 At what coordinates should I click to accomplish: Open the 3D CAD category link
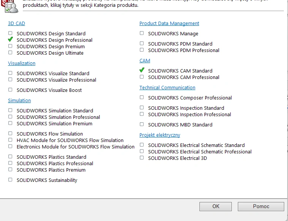[x=17, y=24]
